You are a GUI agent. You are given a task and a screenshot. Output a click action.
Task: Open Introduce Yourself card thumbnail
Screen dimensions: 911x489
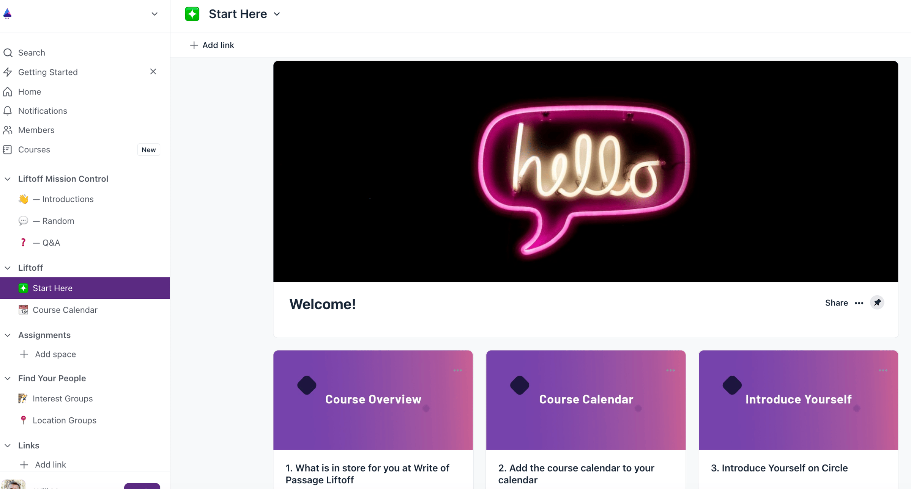[798, 400]
